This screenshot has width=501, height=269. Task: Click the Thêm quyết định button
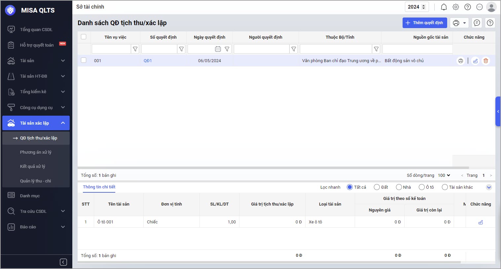(x=424, y=23)
